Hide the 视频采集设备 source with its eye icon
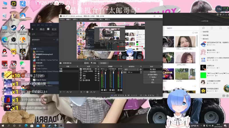 pyautogui.click(x=96, y=69)
